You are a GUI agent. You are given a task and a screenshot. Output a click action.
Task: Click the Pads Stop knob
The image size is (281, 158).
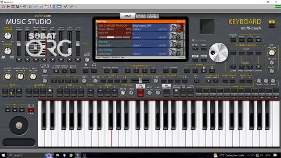pos(84,81)
